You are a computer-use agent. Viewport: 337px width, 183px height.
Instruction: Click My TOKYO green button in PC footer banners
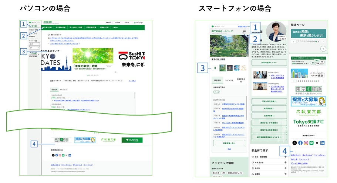point(132,140)
